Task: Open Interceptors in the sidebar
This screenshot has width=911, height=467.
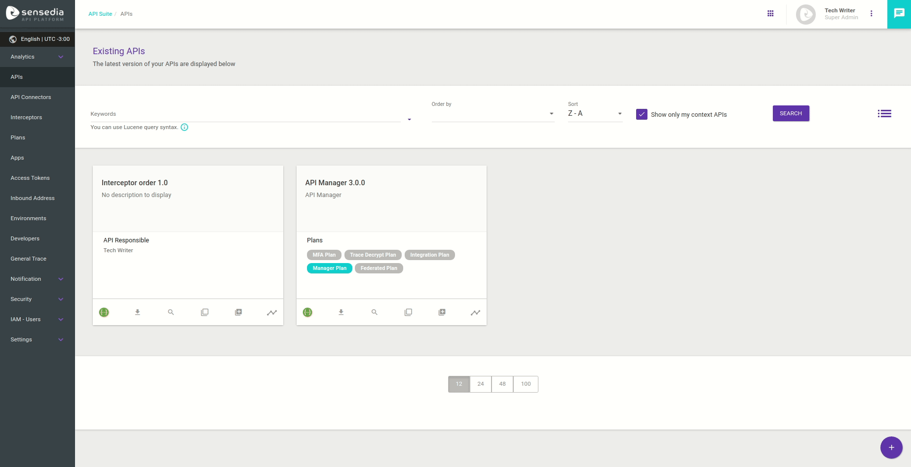Action: (27, 118)
